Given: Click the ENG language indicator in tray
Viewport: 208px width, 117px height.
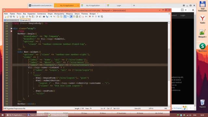Looking at the screenshot, I should point(195,115).
